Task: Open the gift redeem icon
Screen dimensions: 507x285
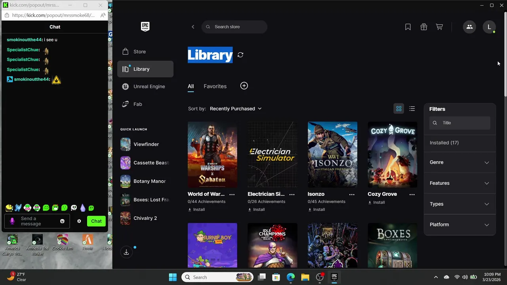Action: (424, 27)
